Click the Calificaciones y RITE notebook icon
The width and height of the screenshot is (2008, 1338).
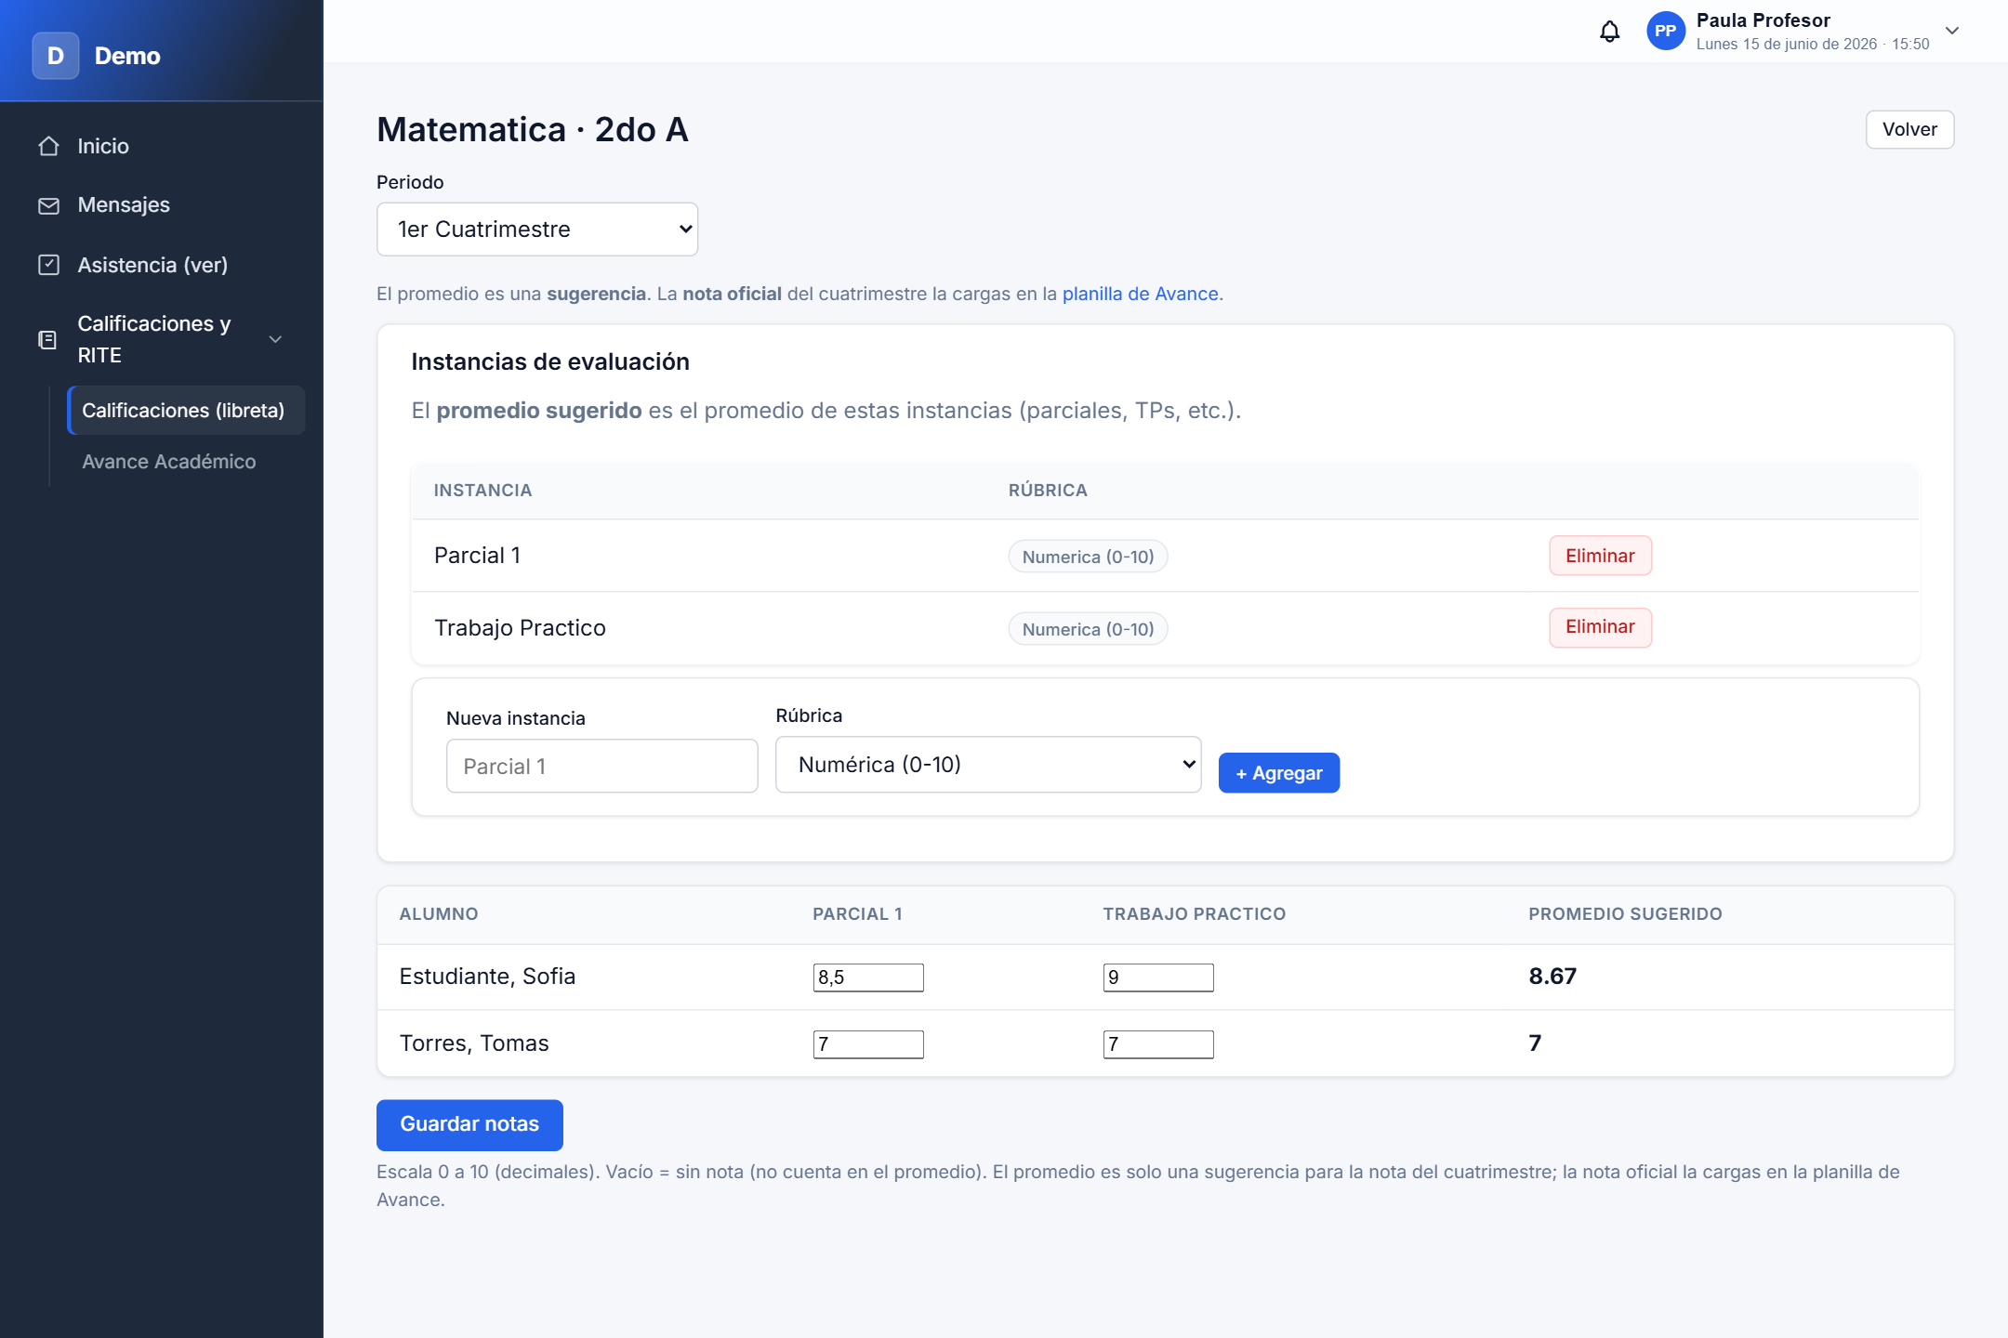(x=47, y=340)
